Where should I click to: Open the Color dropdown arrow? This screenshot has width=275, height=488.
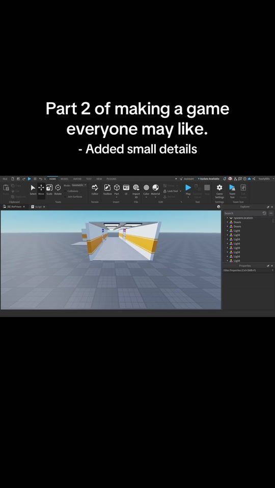[x=146, y=197]
